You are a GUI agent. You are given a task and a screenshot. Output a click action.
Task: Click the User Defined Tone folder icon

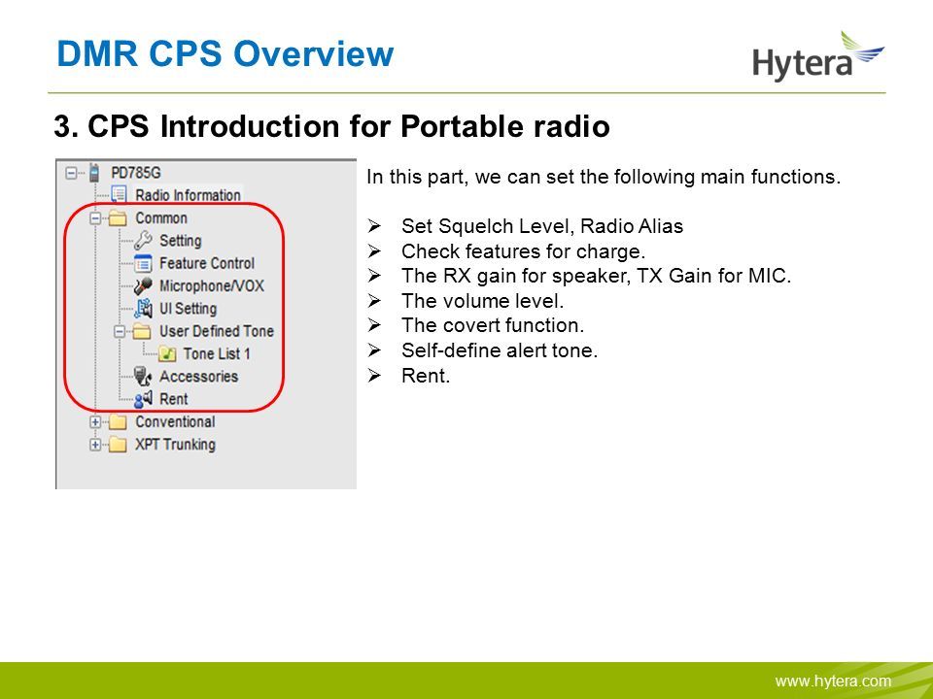click(142, 331)
